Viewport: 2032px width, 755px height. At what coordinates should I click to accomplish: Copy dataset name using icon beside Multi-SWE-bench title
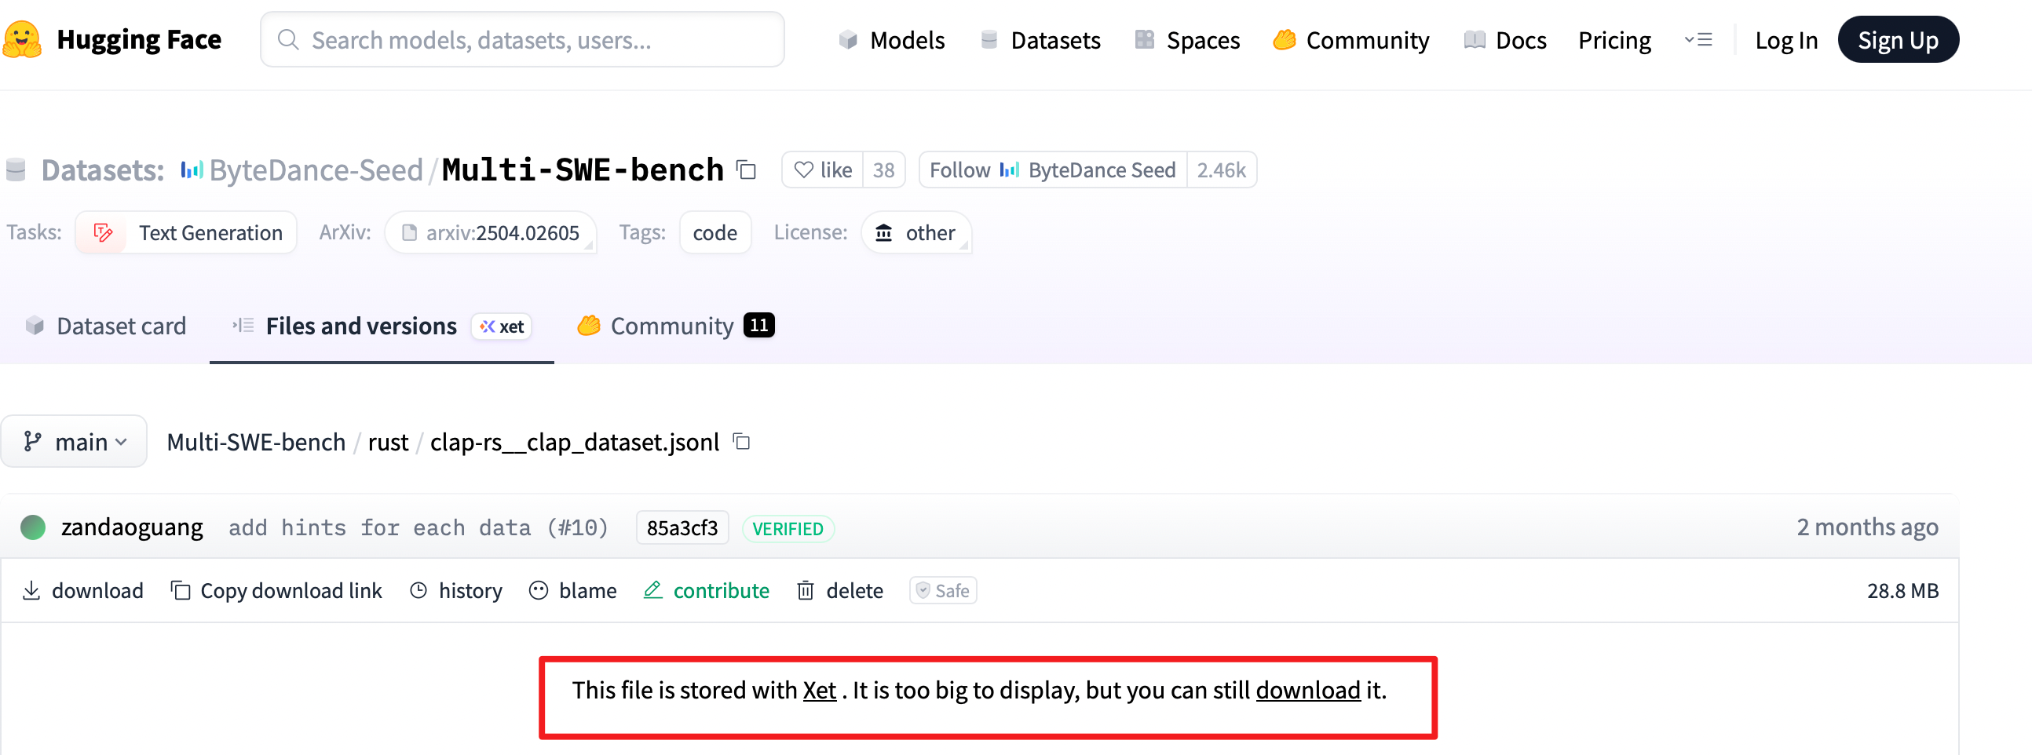coord(746,170)
